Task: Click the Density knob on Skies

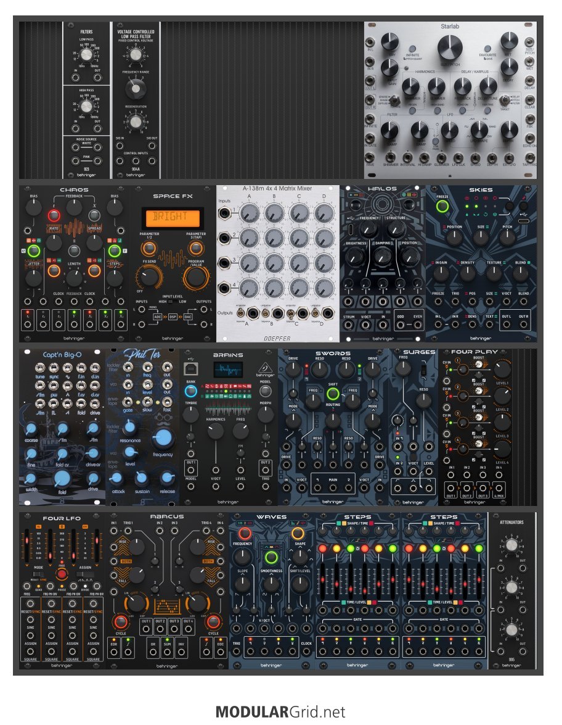Action: [x=467, y=274]
